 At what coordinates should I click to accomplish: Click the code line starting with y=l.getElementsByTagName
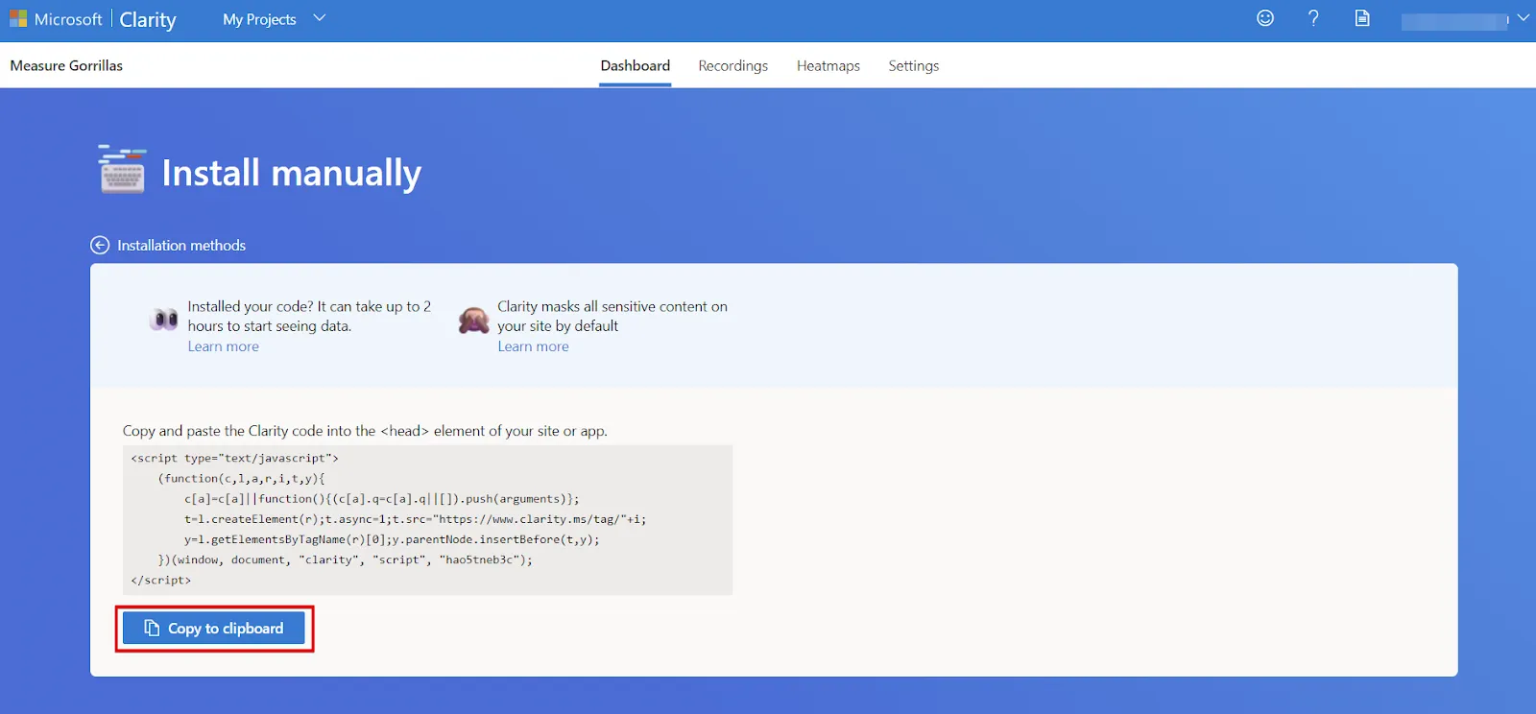(392, 539)
